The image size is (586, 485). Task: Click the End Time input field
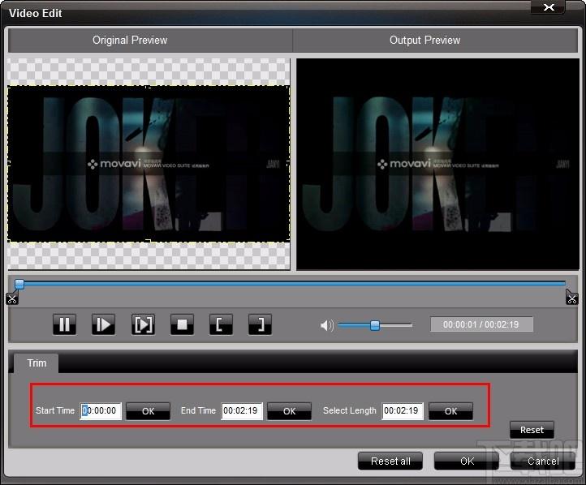pos(242,411)
